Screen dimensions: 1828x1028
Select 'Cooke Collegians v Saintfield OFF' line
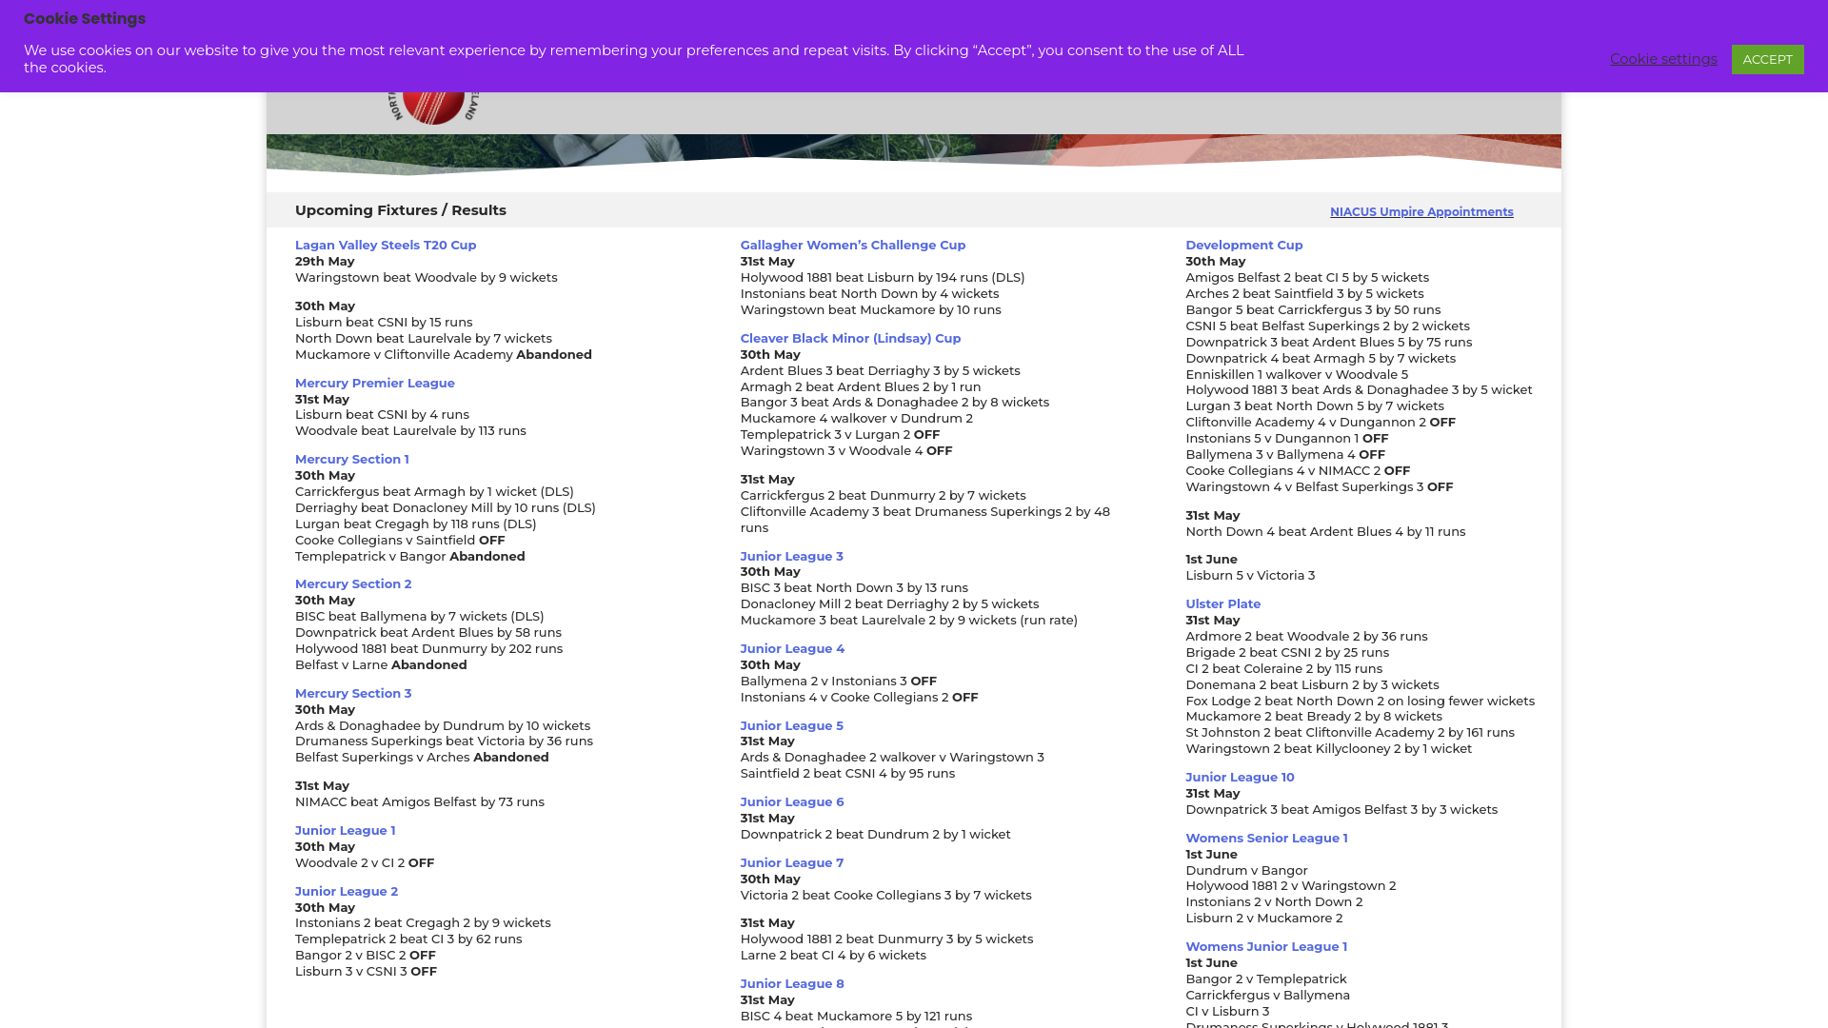(x=400, y=541)
